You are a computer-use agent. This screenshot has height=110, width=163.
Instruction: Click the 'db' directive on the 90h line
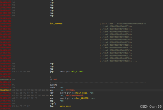tap(51, 80)
